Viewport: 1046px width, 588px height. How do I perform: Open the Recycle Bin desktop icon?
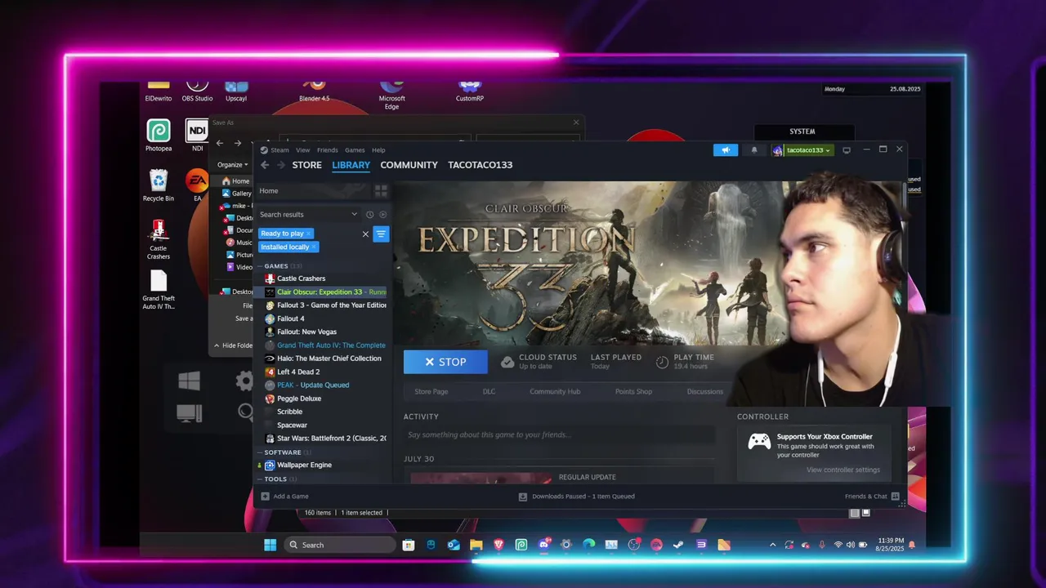pos(159,185)
